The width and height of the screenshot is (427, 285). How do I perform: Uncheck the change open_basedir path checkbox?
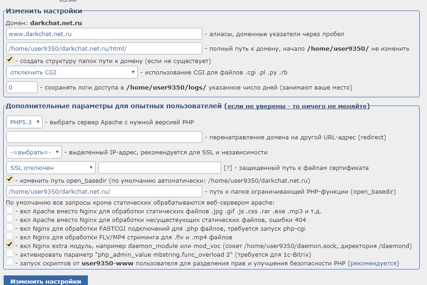[x=10, y=179]
